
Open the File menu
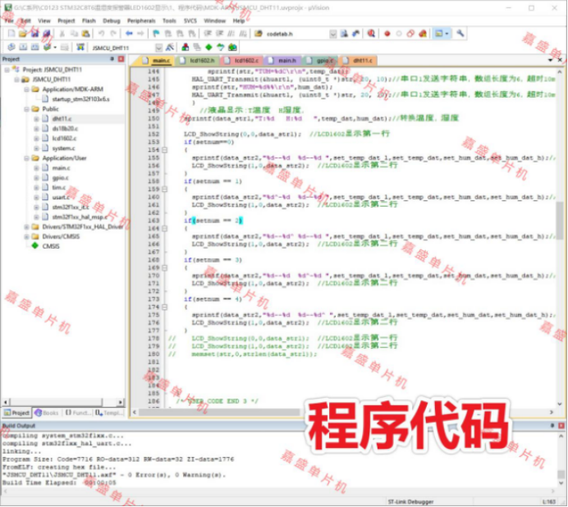[x=9, y=21]
